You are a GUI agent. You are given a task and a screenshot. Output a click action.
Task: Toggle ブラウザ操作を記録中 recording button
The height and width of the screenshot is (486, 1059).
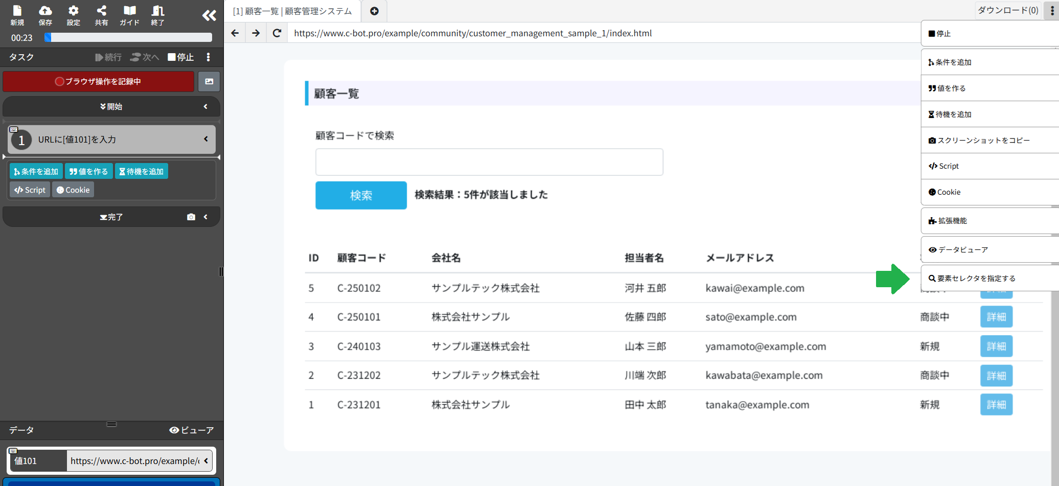(98, 81)
